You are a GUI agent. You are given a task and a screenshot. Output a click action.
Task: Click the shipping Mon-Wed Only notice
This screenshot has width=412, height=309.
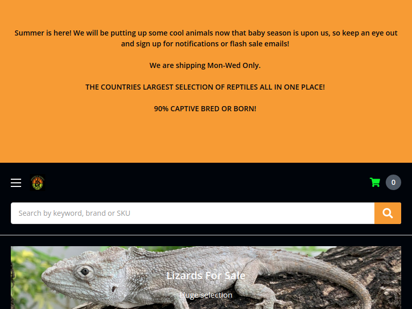pos(205,65)
